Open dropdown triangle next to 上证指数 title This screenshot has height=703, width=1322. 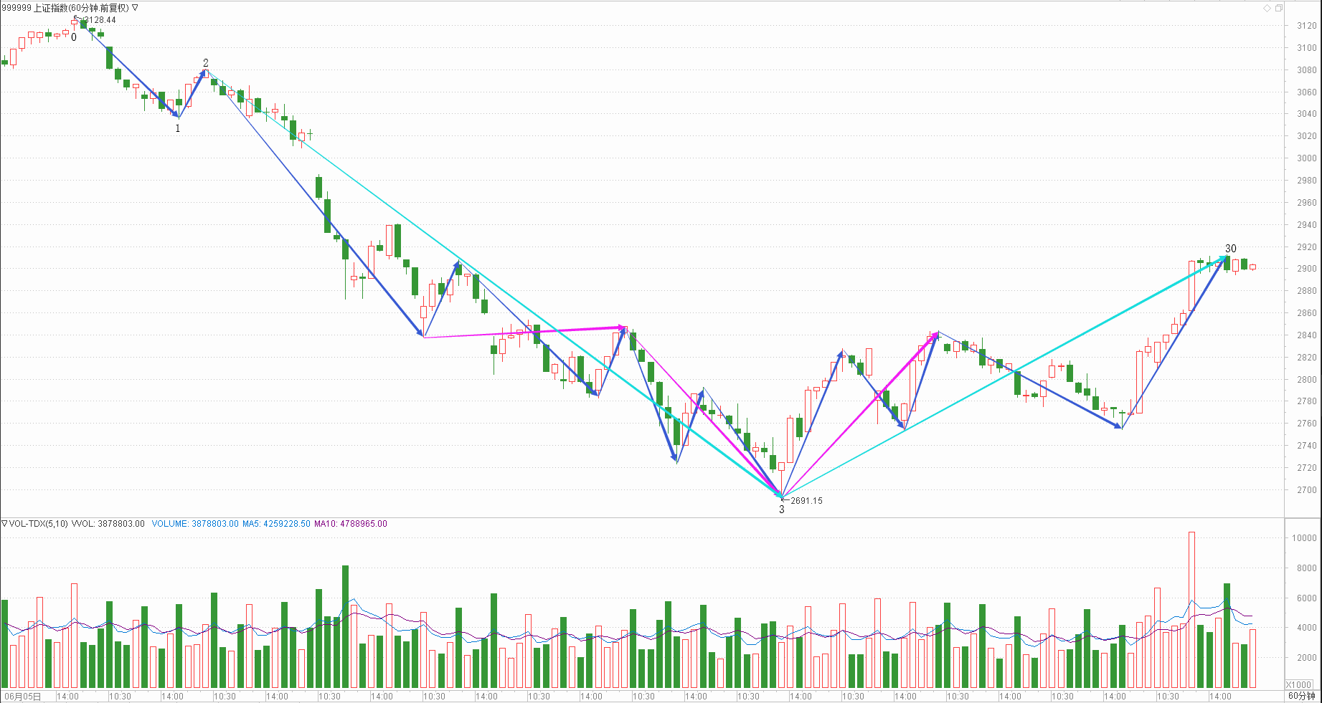tap(135, 8)
